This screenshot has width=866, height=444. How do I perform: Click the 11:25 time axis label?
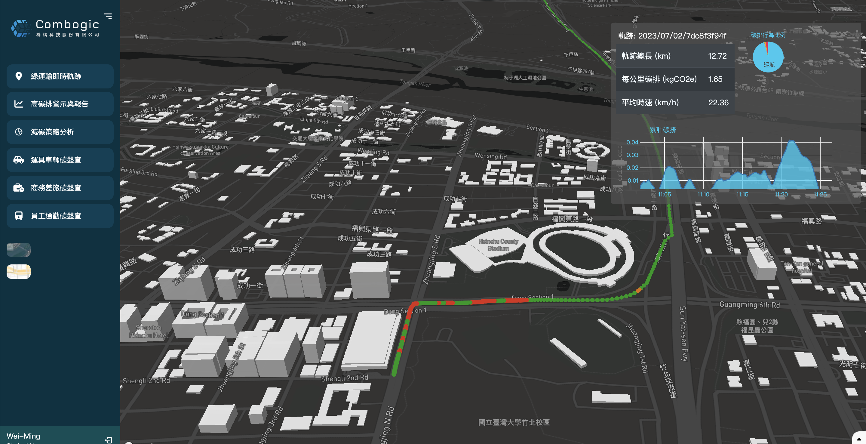click(820, 194)
